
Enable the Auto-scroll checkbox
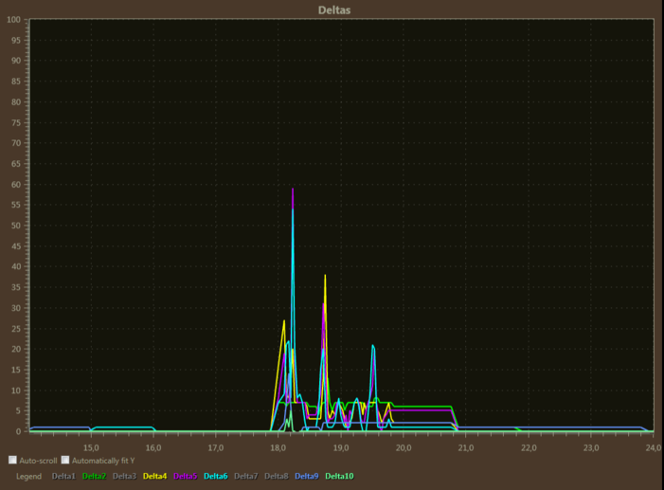(x=13, y=460)
